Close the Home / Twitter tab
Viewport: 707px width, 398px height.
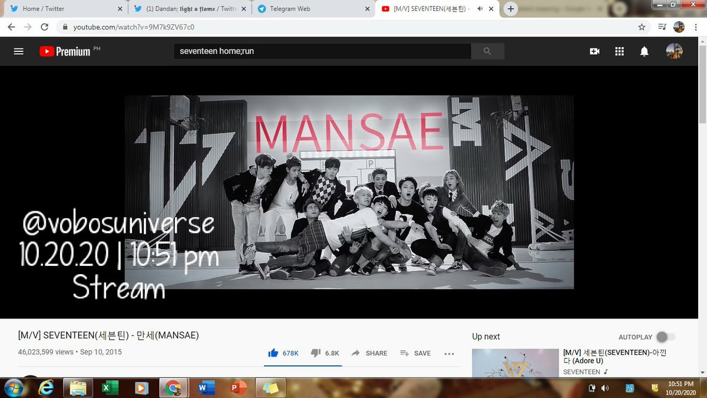point(120,9)
